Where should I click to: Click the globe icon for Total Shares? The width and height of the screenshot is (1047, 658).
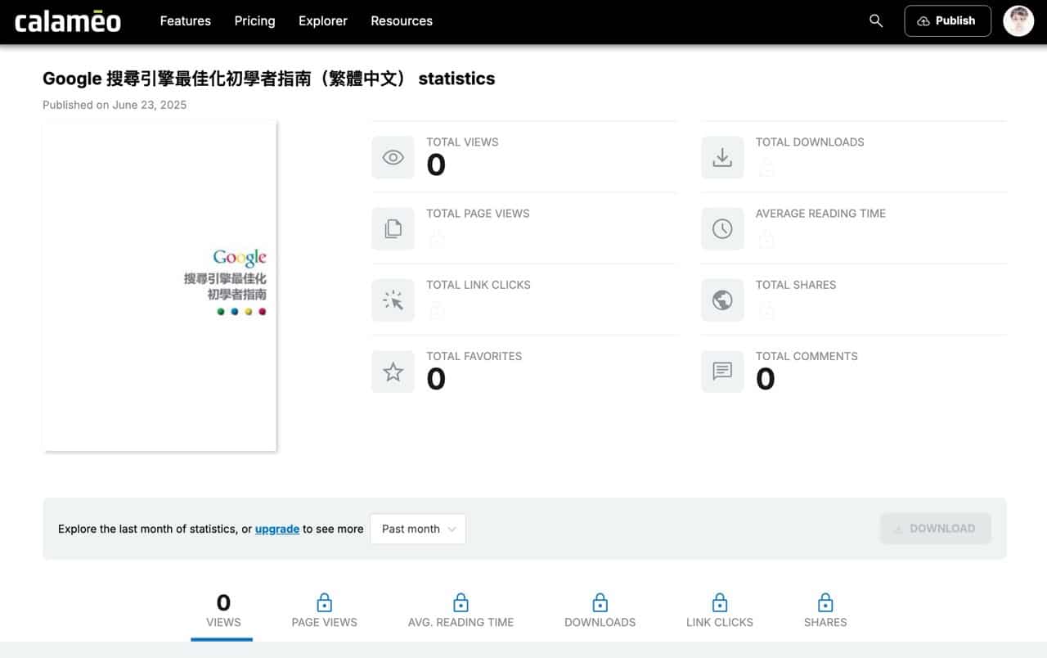pyautogui.click(x=722, y=300)
